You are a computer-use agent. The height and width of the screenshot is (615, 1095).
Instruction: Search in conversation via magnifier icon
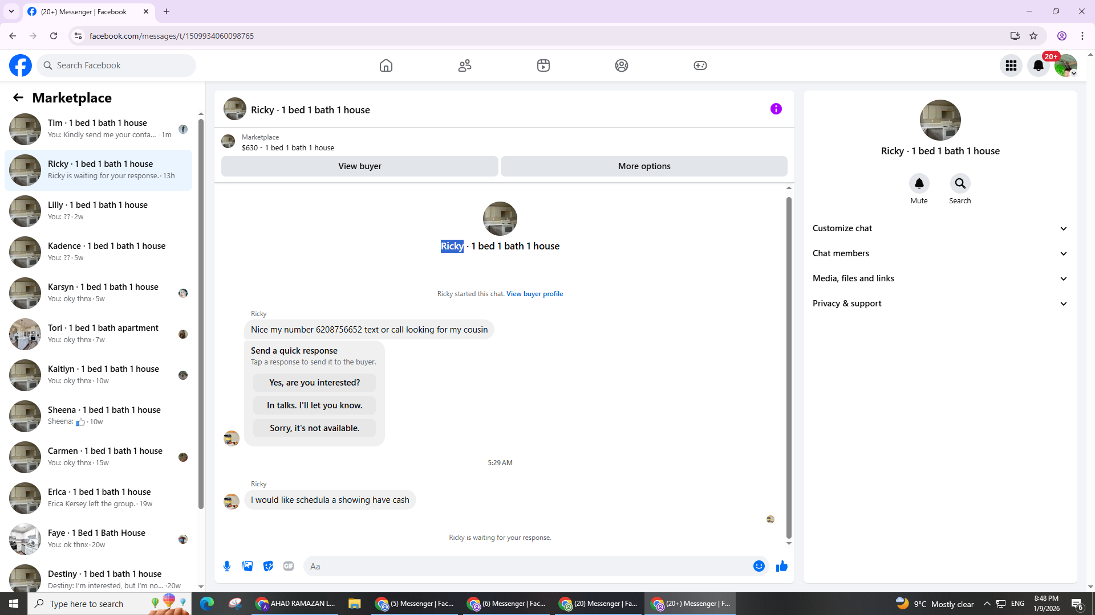tap(960, 183)
